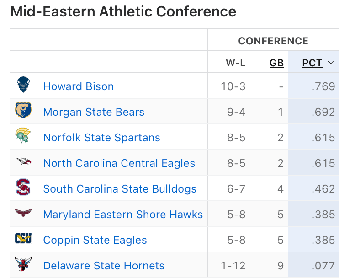339x279 pixels.
Task: Sort standings by GB column
Action: coord(276,63)
